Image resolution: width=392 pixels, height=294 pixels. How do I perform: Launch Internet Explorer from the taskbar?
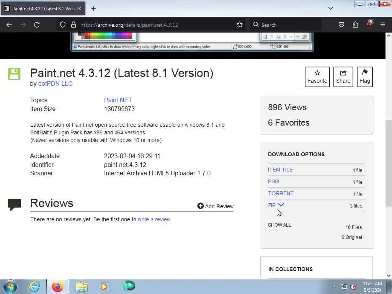pyautogui.click(x=34, y=286)
